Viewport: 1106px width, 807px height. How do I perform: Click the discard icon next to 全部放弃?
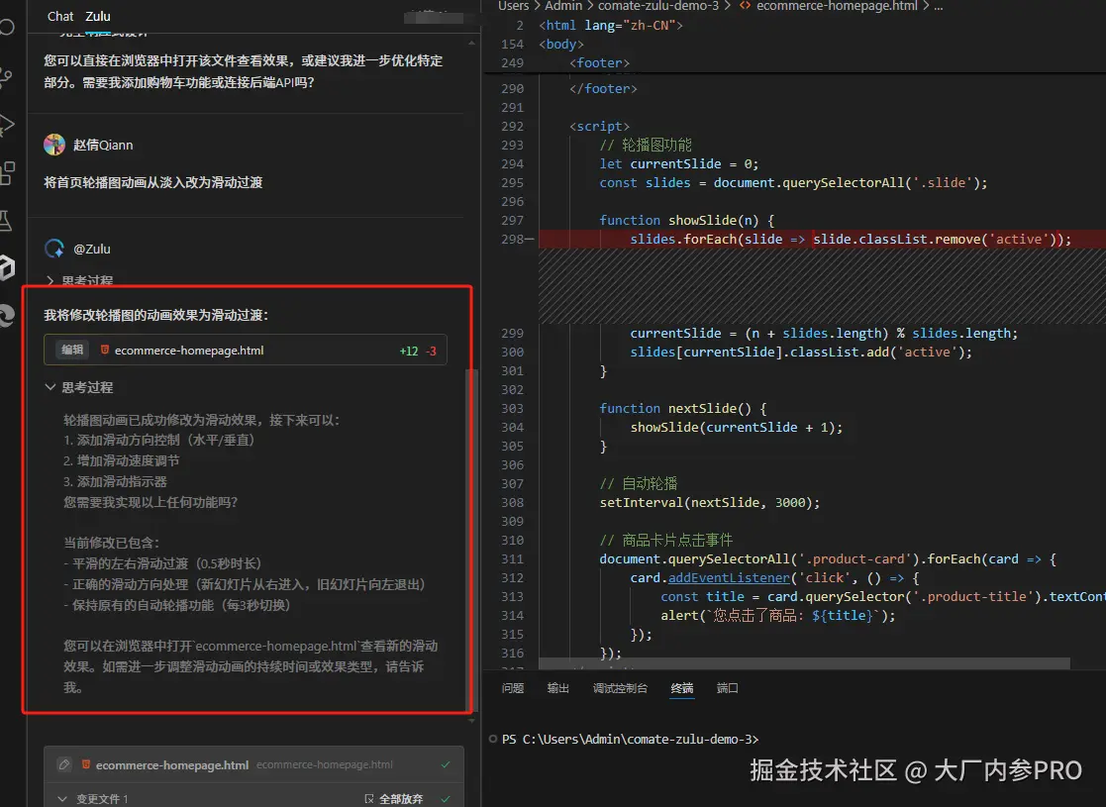[369, 798]
